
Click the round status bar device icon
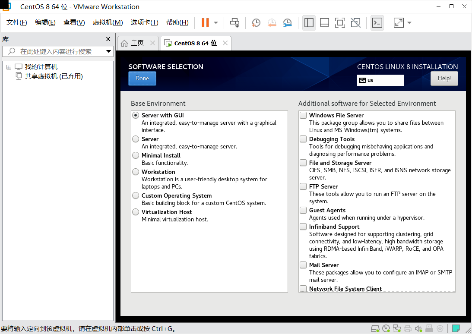click(440, 328)
